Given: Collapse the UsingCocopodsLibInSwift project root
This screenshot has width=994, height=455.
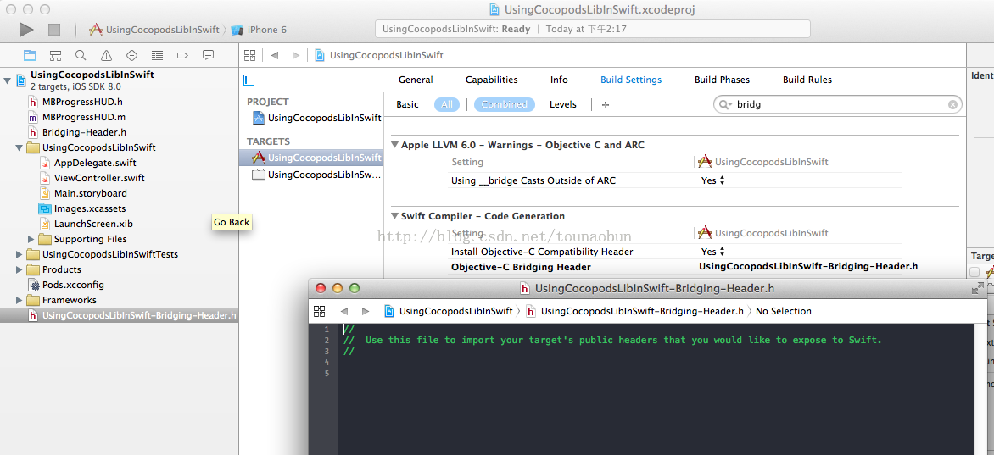Looking at the screenshot, I should point(7,80).
